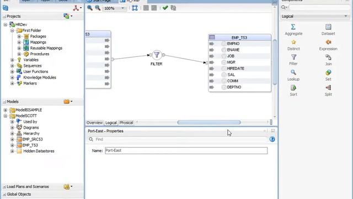Click the green validate checkmark icon
Screen dimensions: 353x199
(x=165, y=8)
